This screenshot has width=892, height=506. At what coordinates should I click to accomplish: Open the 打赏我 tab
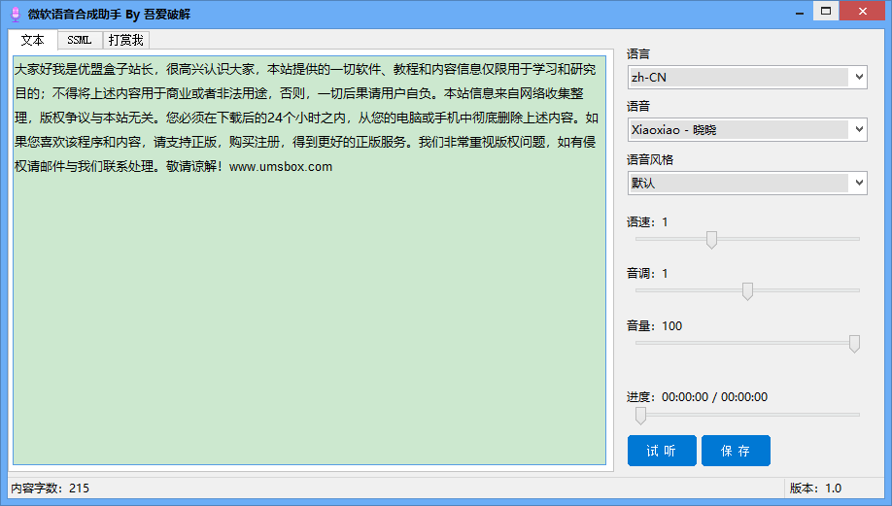pos(125,41)
